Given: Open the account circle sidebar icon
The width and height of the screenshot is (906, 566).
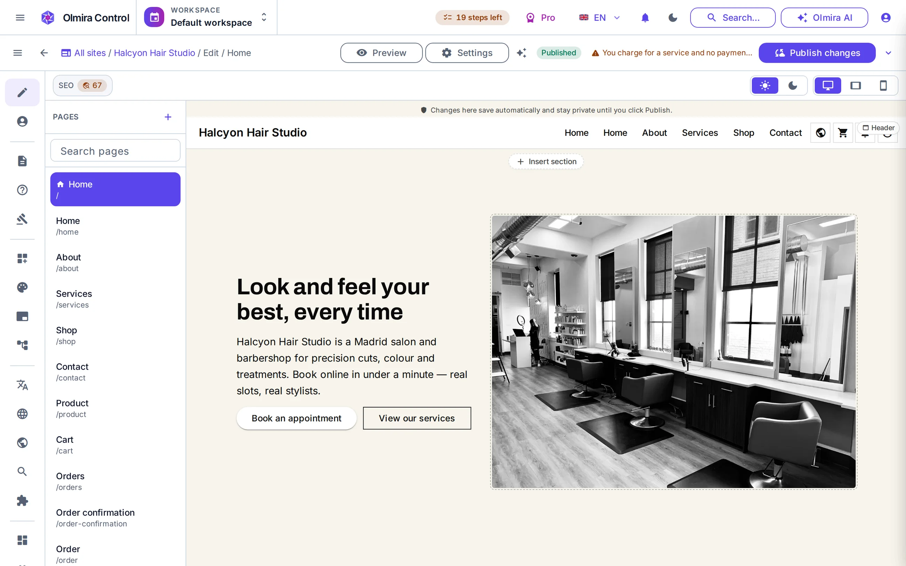Looking at the screenshot, I should (22, 121).
